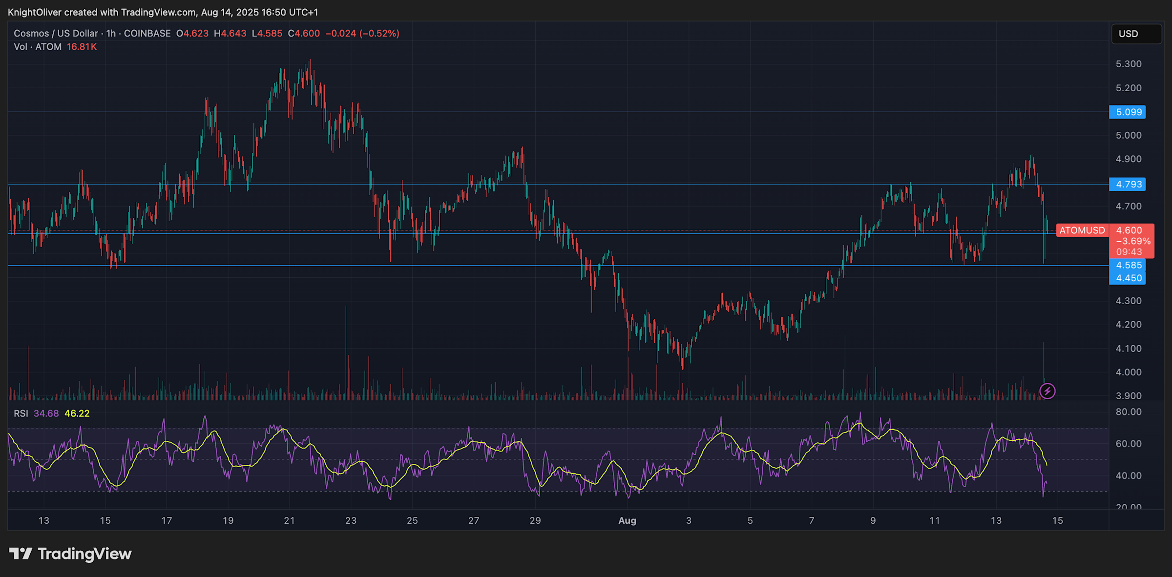Open the 4.793 horizontal line label
The image size is (1172, 577).
[1128, 184]
